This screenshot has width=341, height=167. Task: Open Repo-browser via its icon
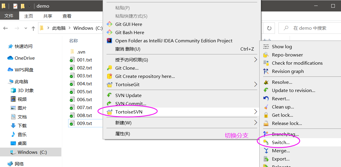pyautogui.click(x=266, y=55)
